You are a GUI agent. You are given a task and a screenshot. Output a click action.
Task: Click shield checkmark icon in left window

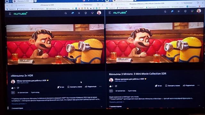86,13
